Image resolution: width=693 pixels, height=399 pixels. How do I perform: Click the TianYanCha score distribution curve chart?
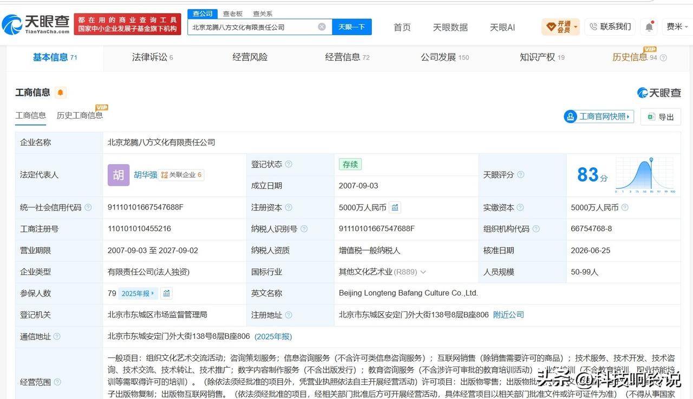click(x=645, y=175)
